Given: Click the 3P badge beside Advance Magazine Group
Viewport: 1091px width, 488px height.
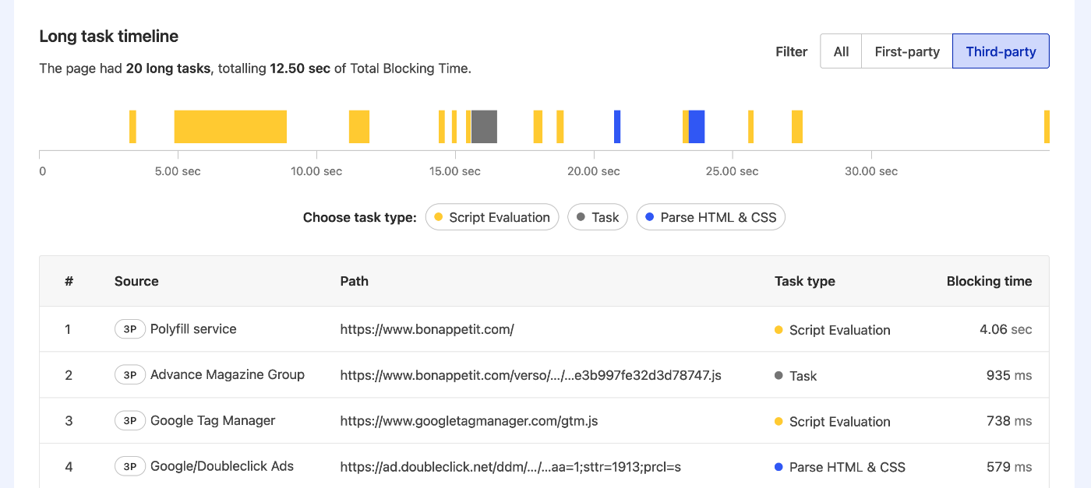Looking at the screenshot, I should 129,374.
